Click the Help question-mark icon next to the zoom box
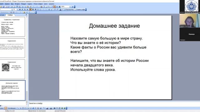200x112 pixels. (72, 7)
